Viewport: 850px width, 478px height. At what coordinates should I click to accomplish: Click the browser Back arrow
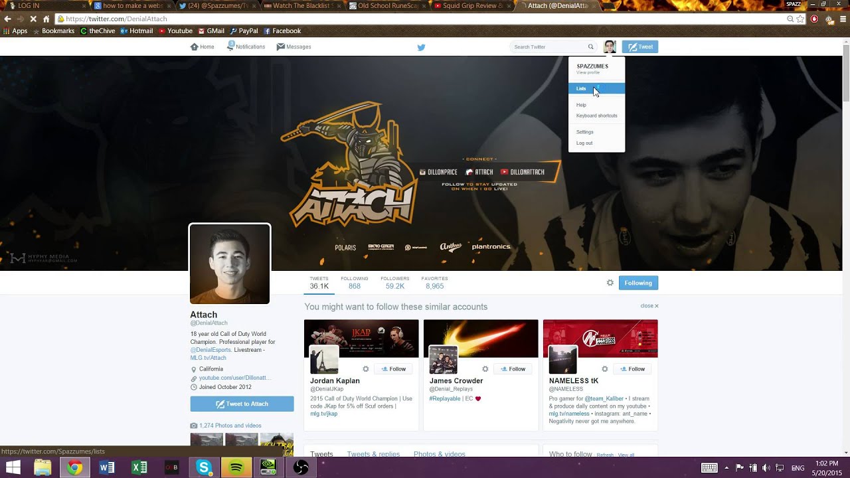[x=8, y=19]
